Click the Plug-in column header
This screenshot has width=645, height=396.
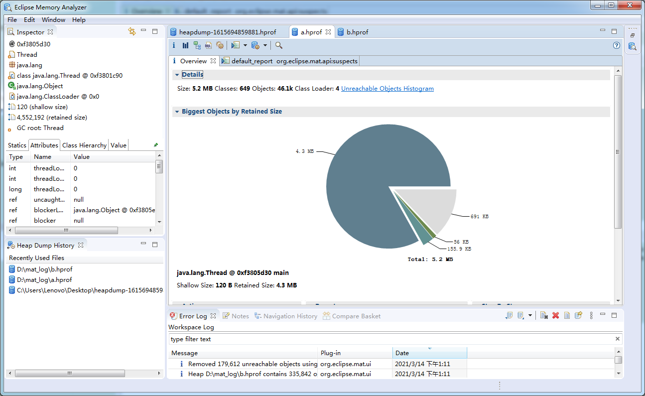(355, 353)
